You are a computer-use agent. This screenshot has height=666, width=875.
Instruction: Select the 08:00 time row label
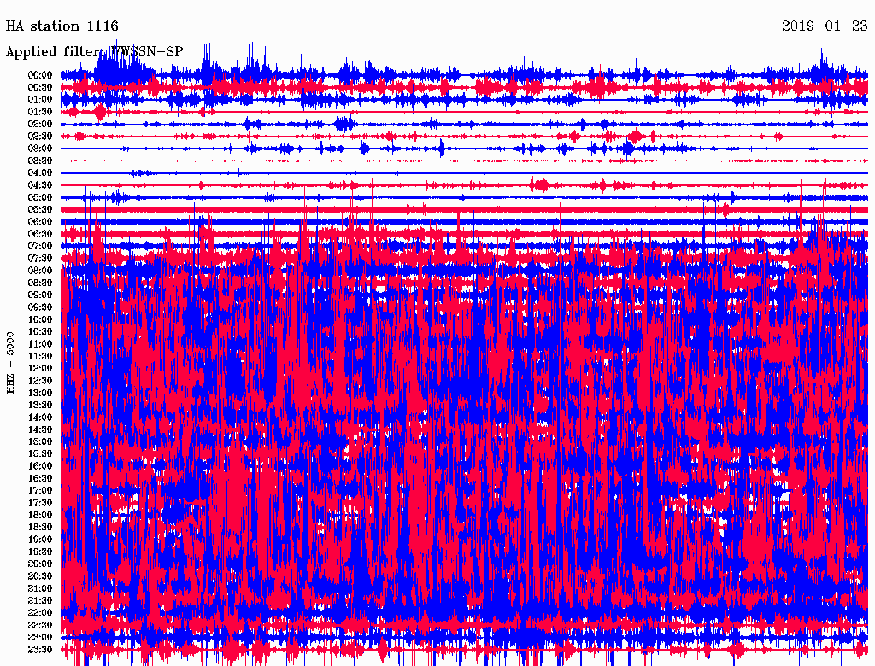point(40,271)
